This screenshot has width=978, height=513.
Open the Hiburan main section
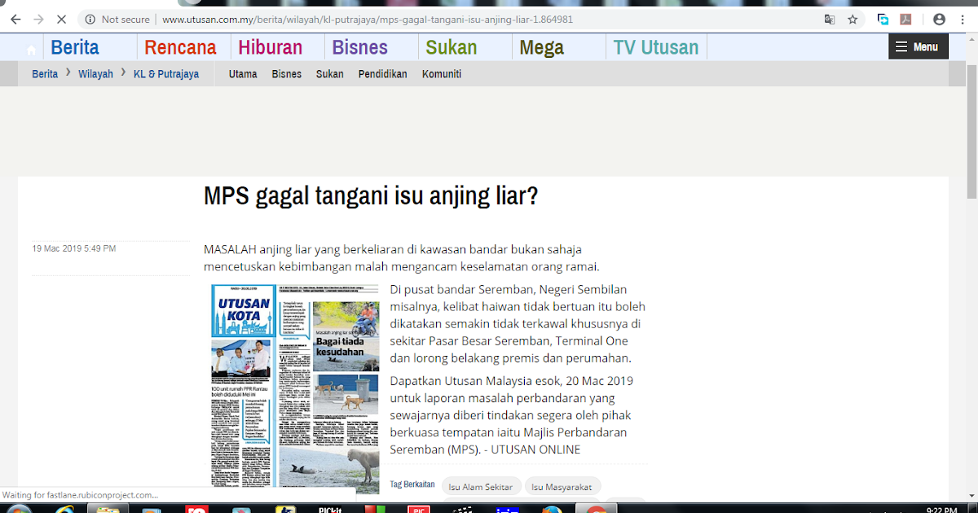pyautogui.click(x=271, y=47)
